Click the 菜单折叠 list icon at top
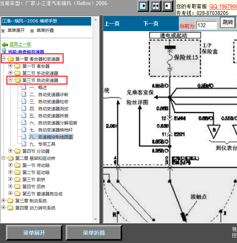 [x=32, y=31]
